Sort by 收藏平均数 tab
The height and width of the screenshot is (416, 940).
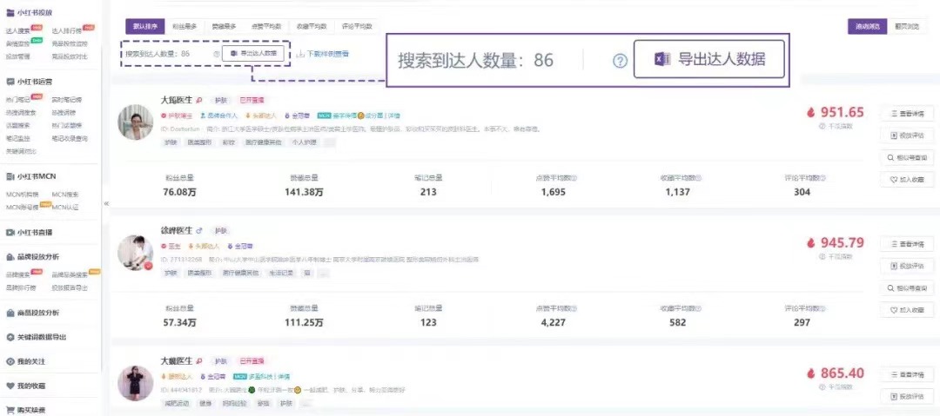pyautogui.click(x=311, y=26)
